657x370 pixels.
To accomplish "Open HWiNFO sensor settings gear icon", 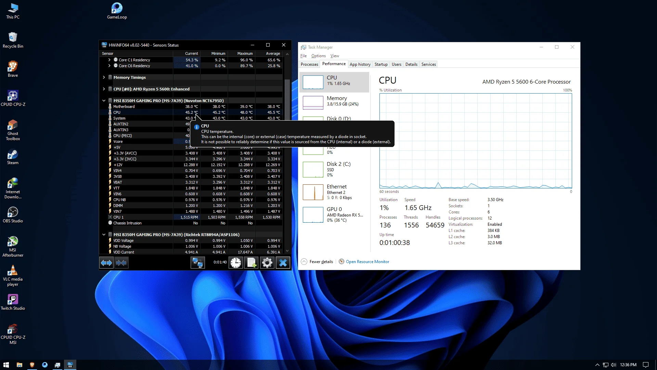I will (x=267, y=263).
